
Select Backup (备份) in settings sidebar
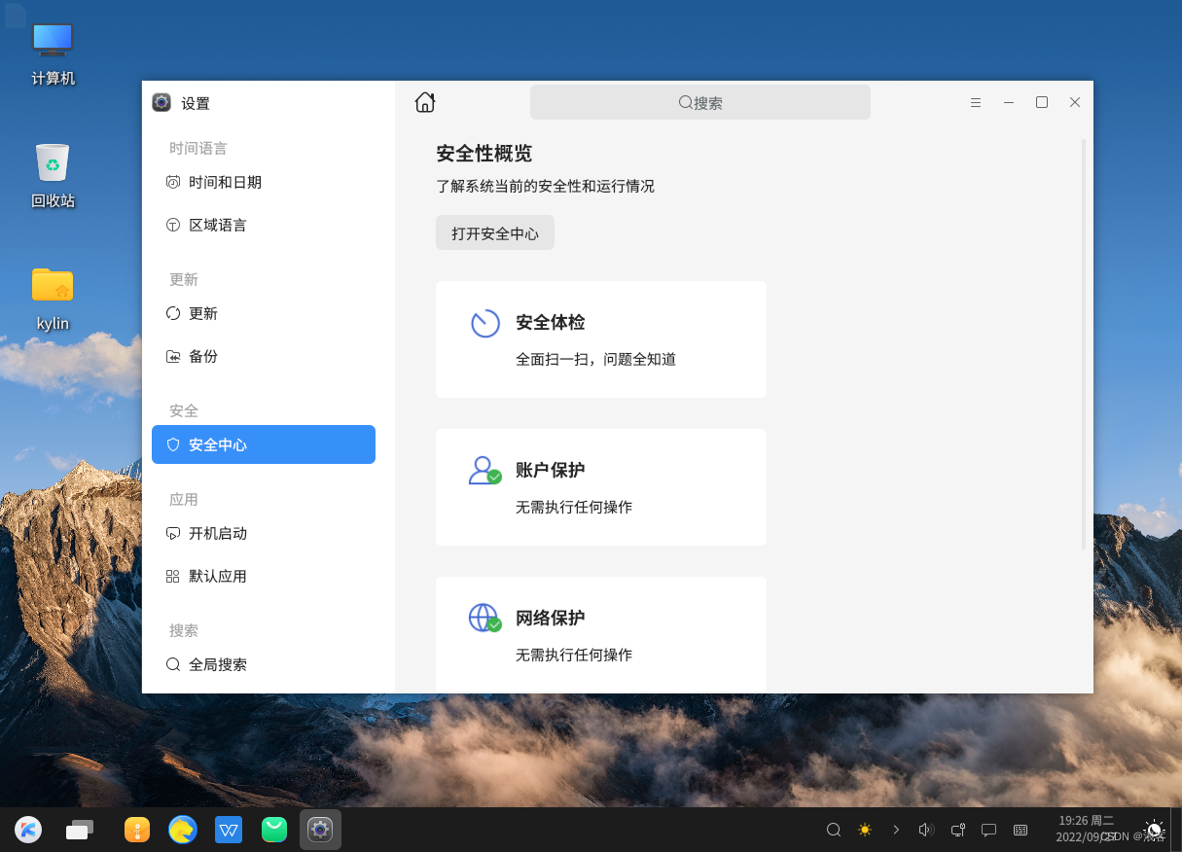coord(202,356)
